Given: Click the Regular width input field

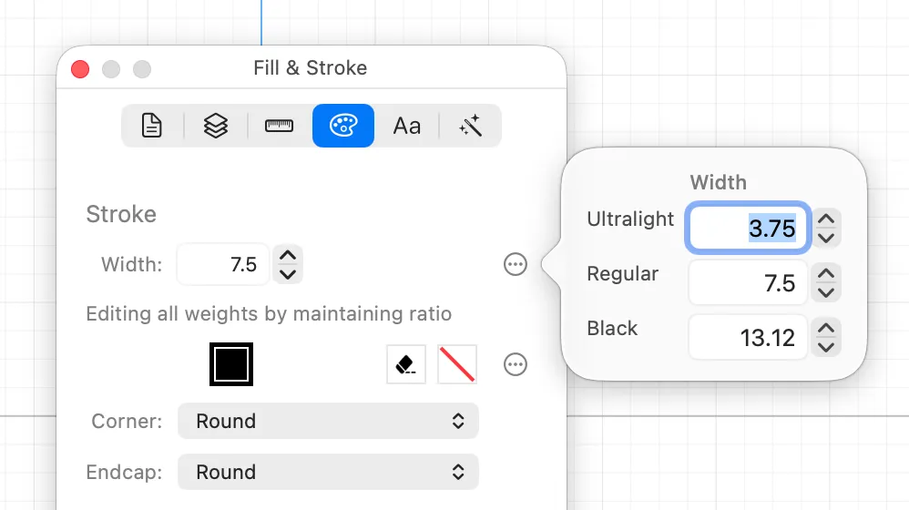Looking at the screenshot, I should [748, 283].
